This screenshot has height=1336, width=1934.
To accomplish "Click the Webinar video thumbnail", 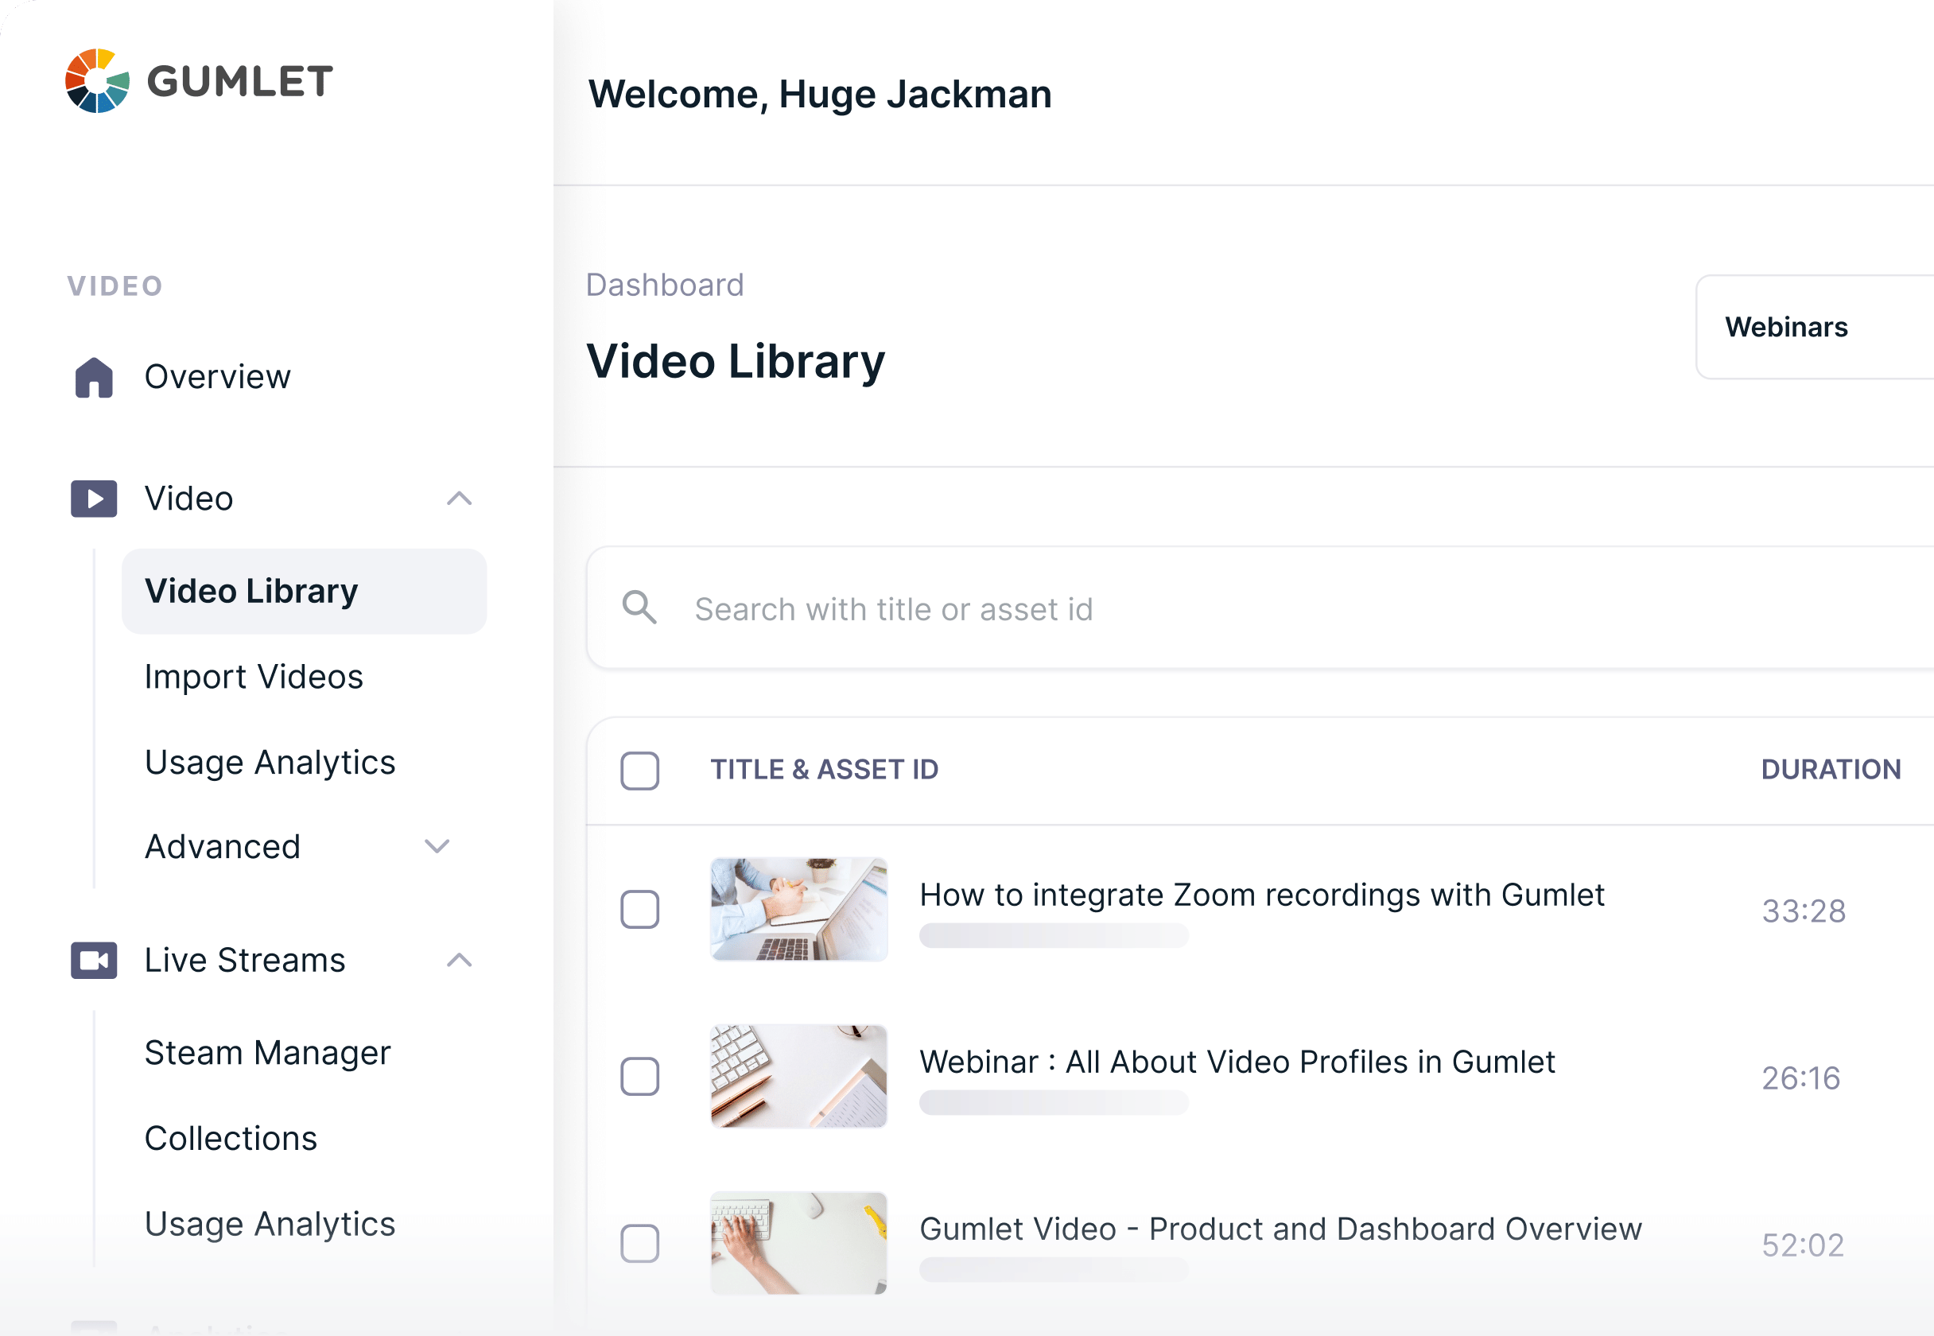I will pyautogui.click(x=798, y=1078).
